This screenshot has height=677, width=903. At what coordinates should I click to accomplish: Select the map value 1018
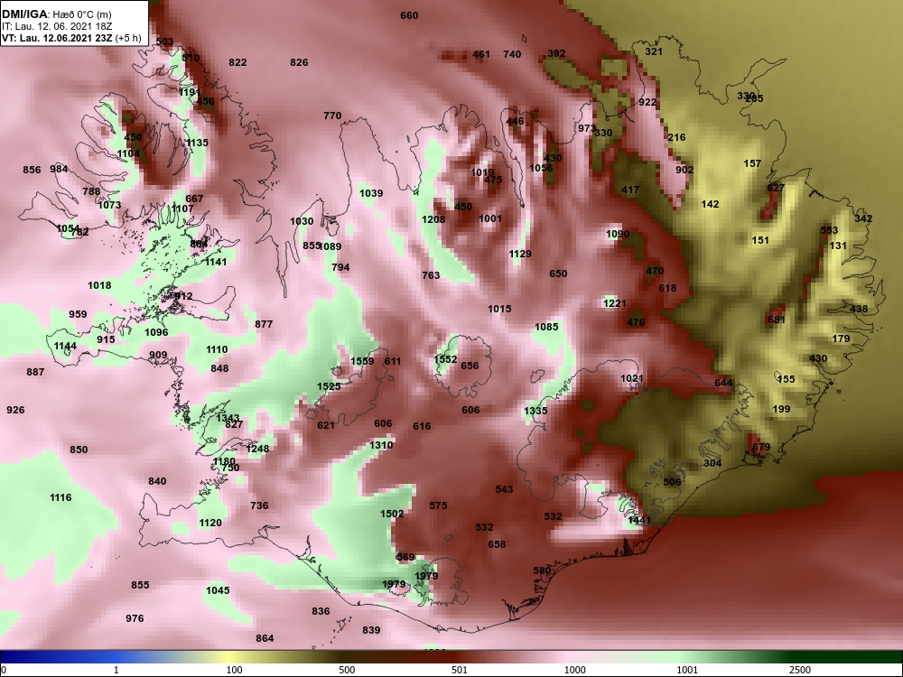click(x=99, y=285)
